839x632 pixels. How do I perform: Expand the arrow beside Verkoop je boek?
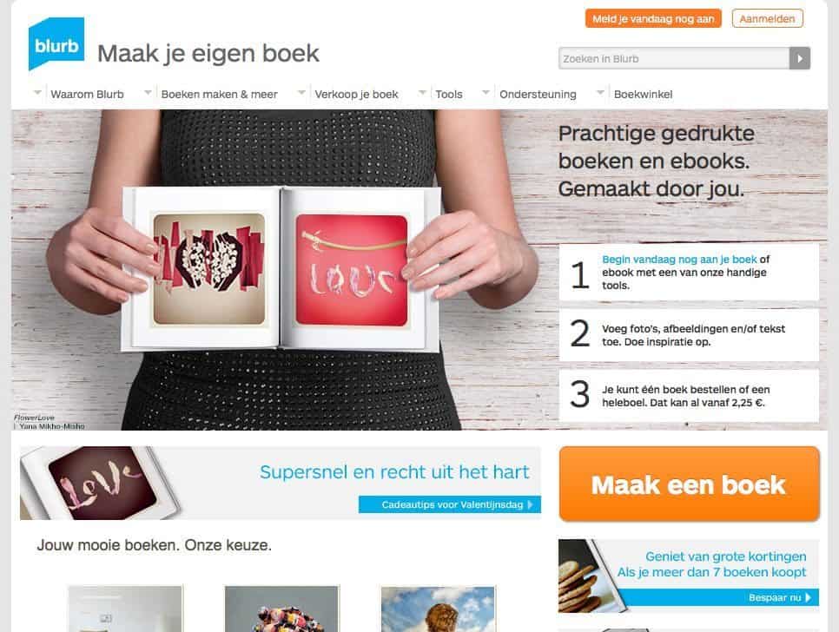coord(301,93)
